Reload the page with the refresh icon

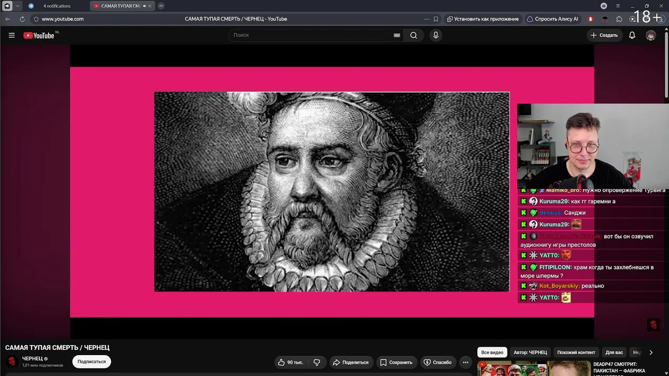(x=22, y=19)
